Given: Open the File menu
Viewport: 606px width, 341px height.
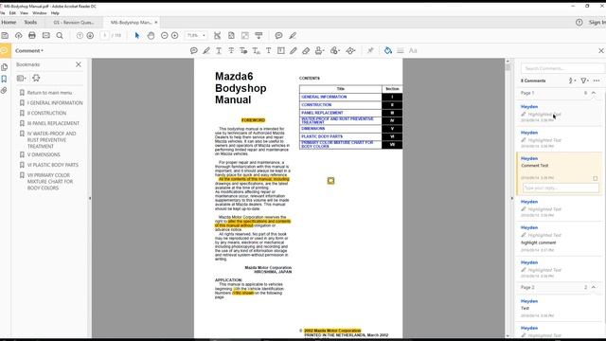Looking at the screenshot, I should coord(2,13).
